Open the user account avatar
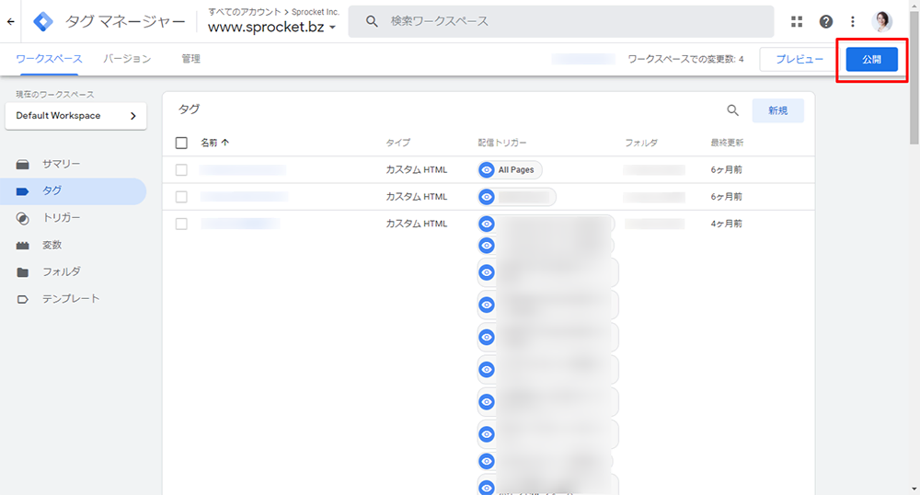Image resolution: width=920 pixels, height=495 pixels. coord(882,21)
